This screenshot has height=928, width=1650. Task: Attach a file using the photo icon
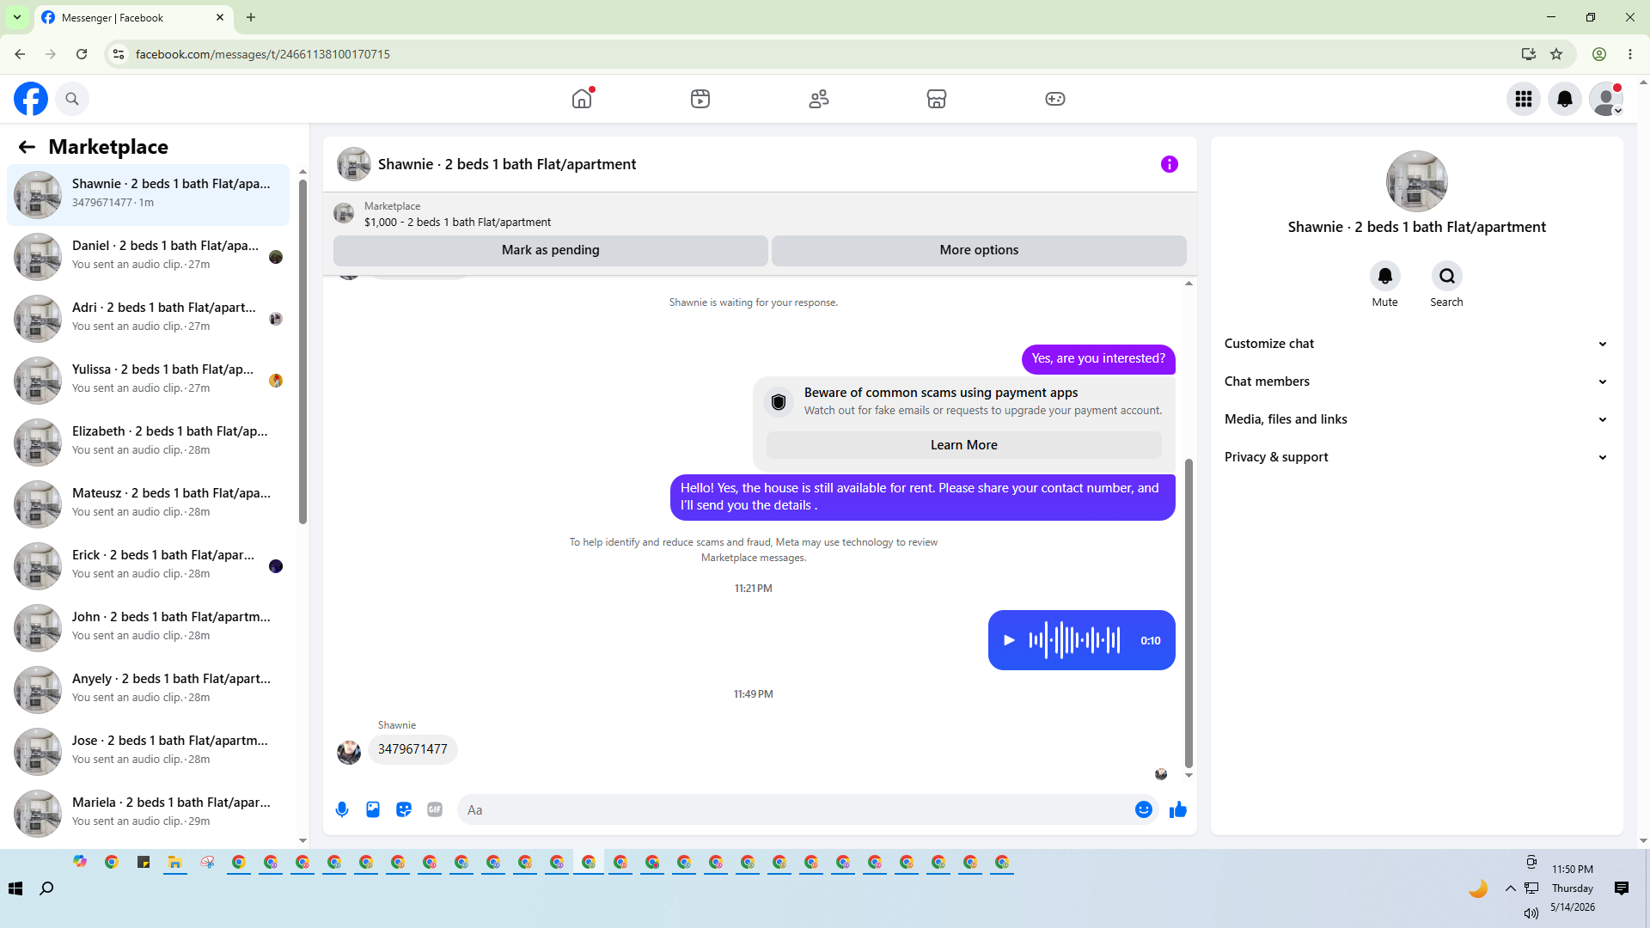tap(373, 809)
